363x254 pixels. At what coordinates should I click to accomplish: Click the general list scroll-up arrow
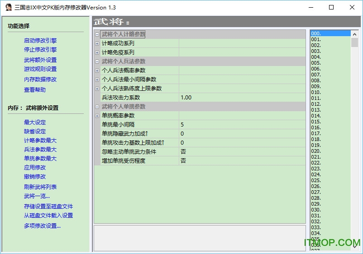tap(354, 34)
